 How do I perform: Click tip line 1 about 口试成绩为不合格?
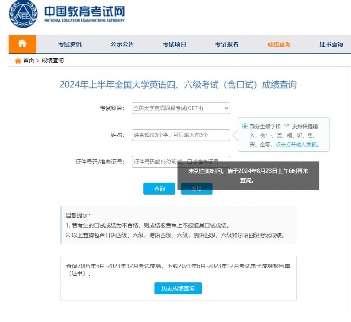coord(147,225)
